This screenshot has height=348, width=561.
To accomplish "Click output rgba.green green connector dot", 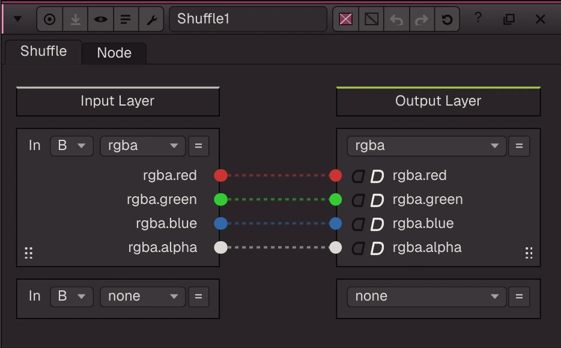I will pos(335,199).
